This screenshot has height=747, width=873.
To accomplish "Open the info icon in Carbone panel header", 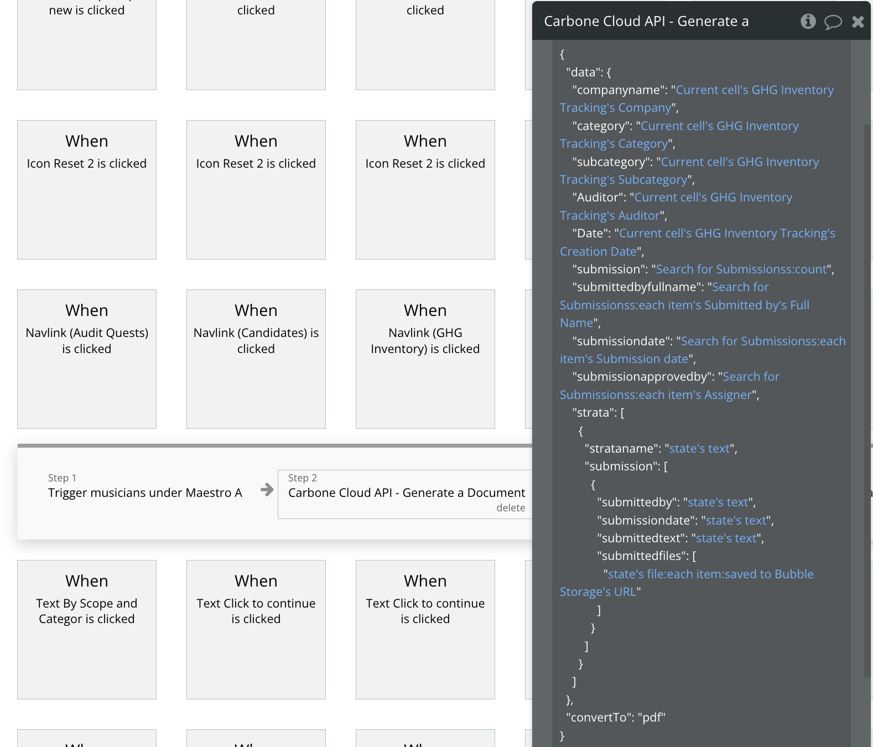I will pyautogui.click(x=808, y=21).
